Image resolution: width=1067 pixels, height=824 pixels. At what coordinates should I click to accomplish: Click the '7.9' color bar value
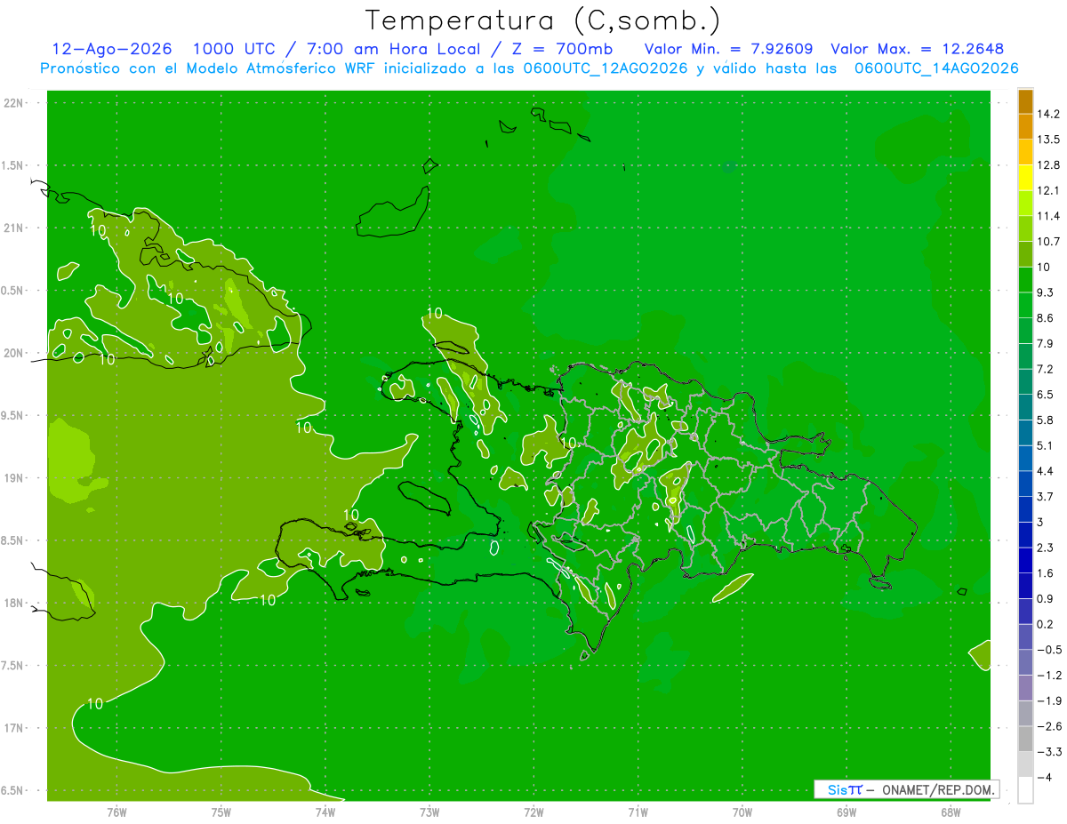tap(1046, 343)
